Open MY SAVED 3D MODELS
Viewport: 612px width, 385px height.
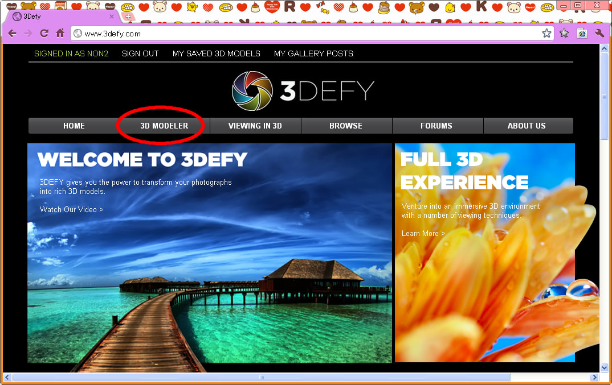217,53
